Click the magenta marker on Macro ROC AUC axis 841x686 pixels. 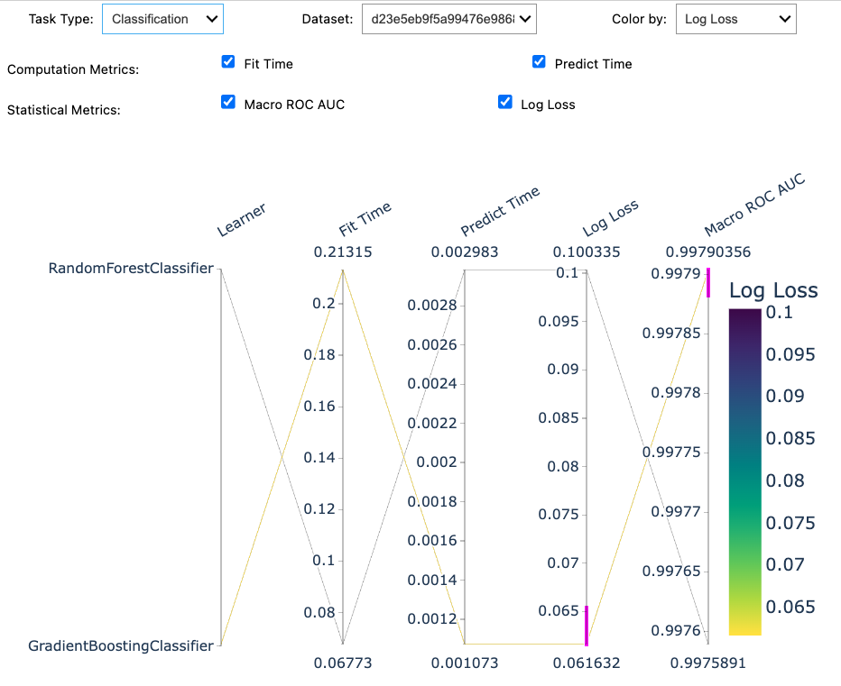click(x=708, y=280)
